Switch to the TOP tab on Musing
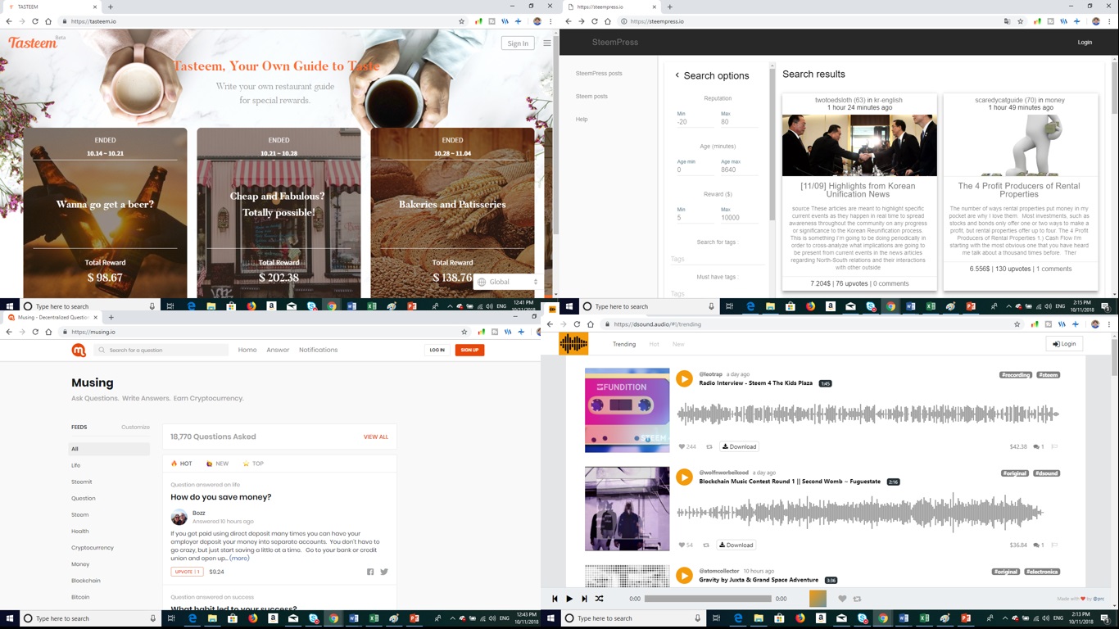 pyautogui.click(x=253, y=464)
